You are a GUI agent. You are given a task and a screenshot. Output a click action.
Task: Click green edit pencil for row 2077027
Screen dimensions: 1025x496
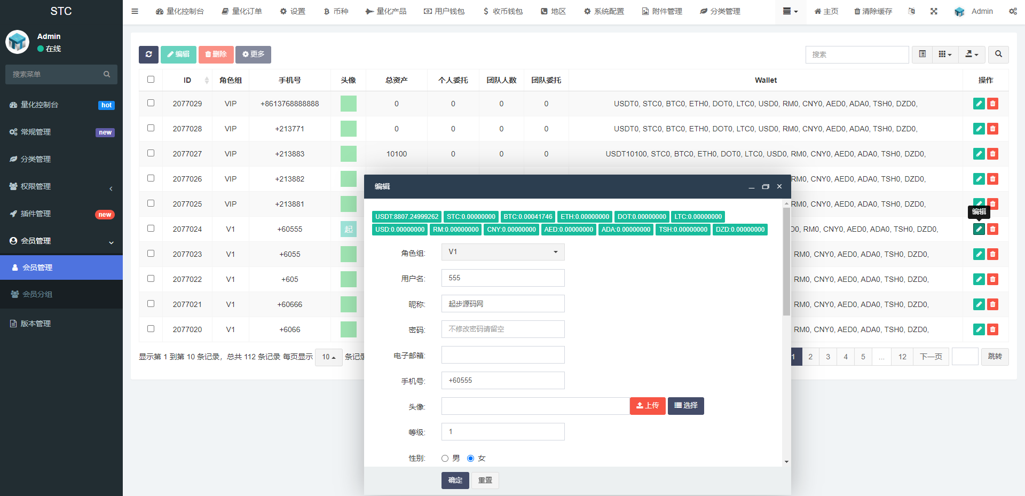[x=979, y=154]
